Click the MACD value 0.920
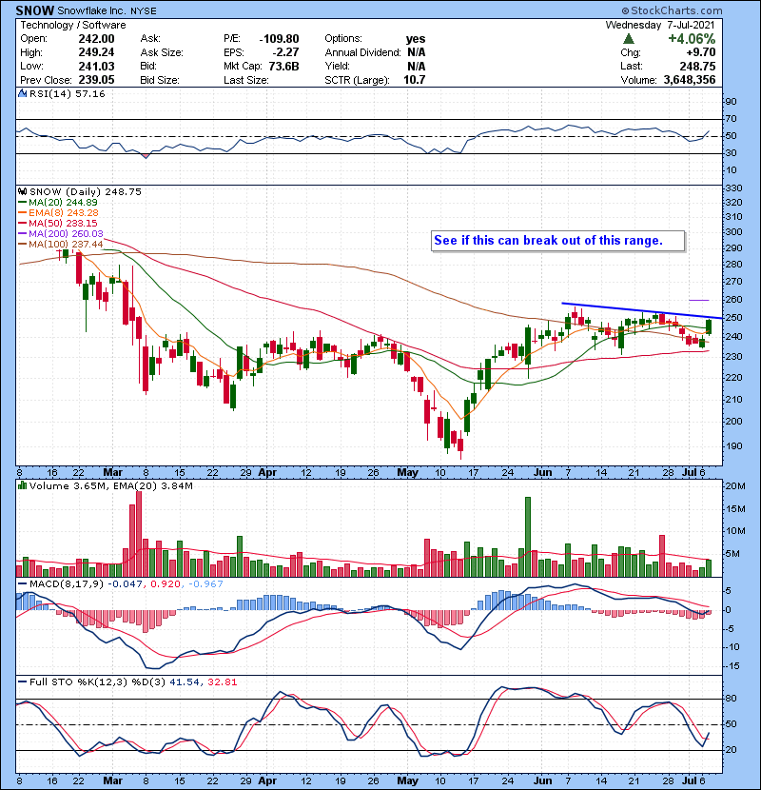Viewport: 761px width, 790px height. [x=166, y=584]
